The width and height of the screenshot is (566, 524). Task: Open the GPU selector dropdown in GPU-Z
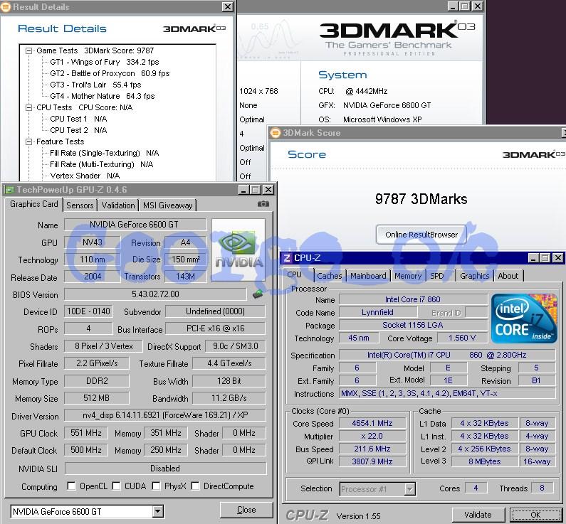point(157,511)
